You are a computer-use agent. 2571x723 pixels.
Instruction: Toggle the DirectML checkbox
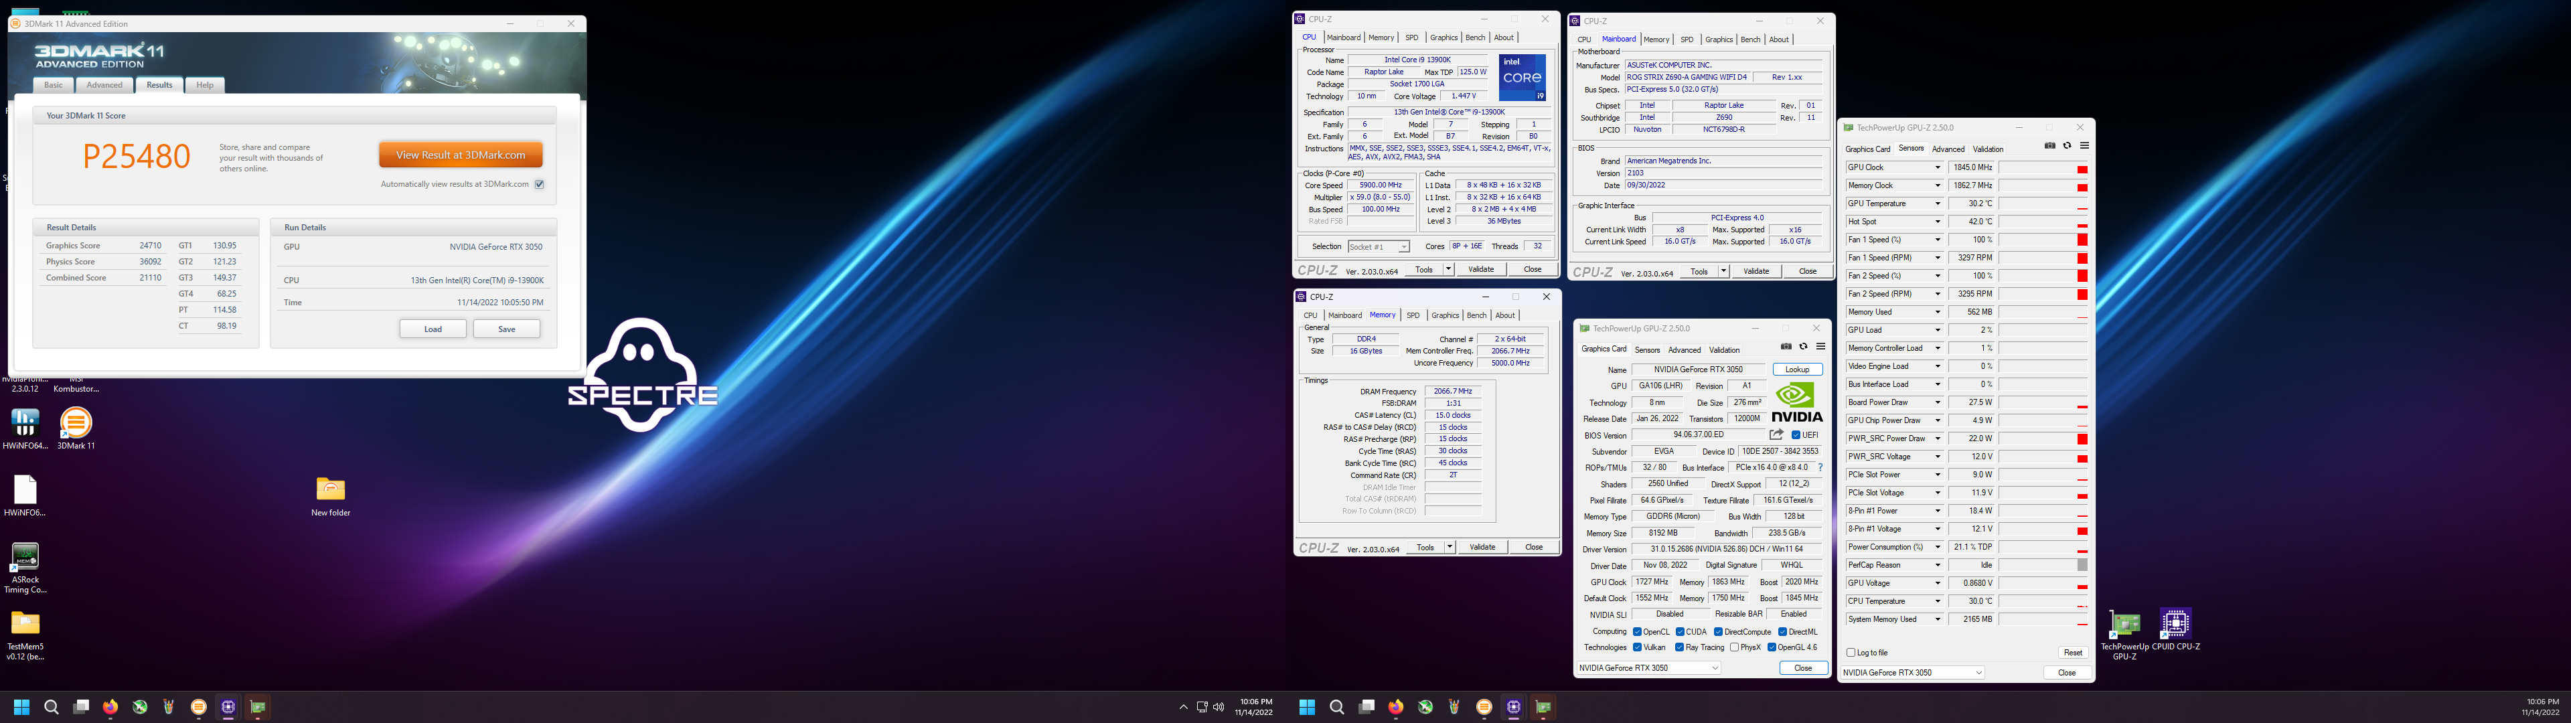click(1782, 632)
